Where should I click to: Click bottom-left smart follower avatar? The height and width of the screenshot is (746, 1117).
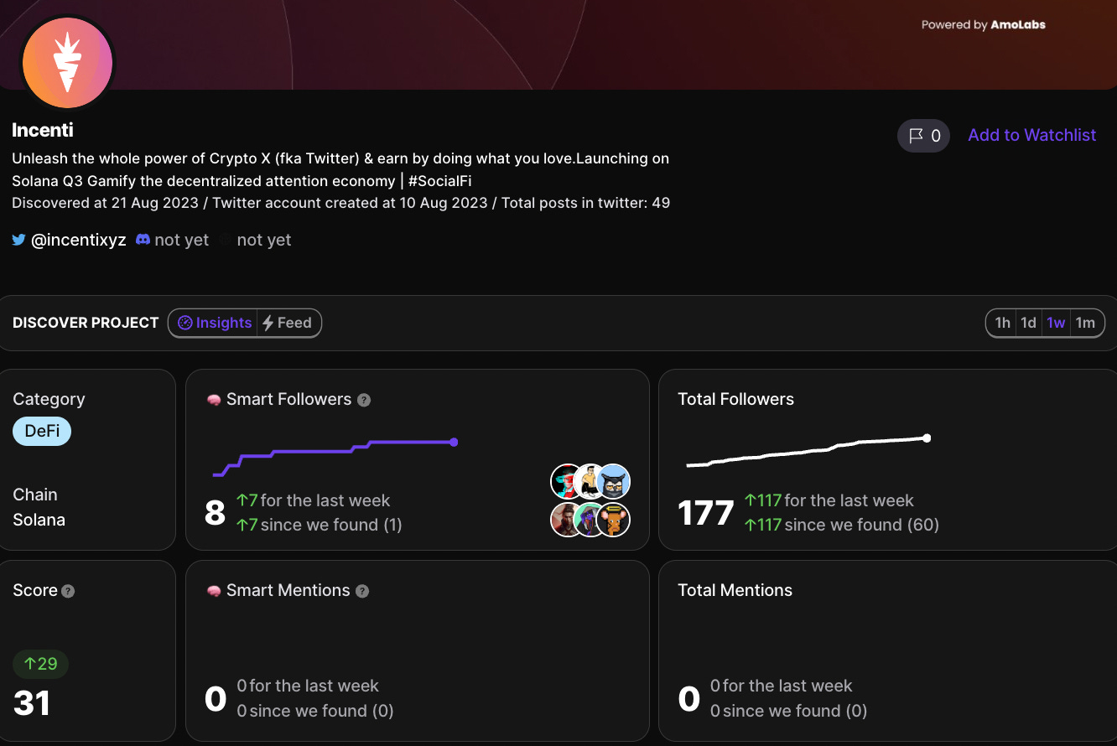[x=567, y=520]
